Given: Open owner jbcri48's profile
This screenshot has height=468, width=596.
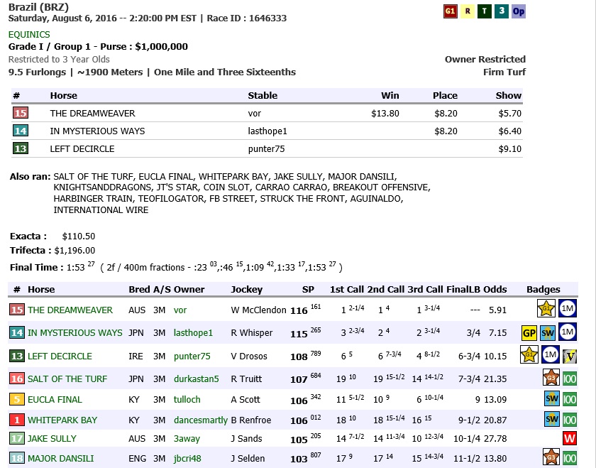Looking at the screenshot, I should [x=187, y=459].
